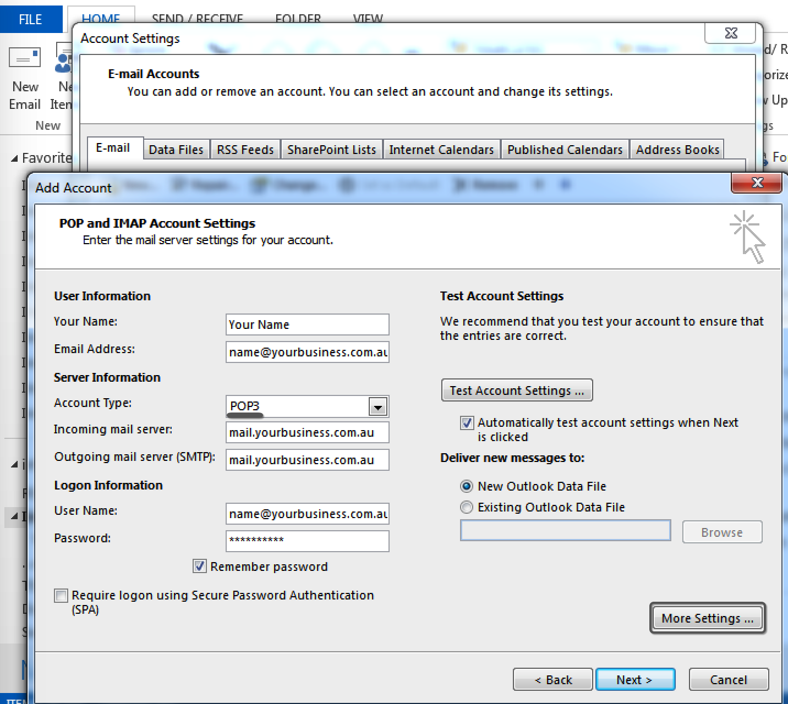Open the SEND / RECEIVE ribbon tab
This screenshot has height=704, width=788.
click(x=197, y=19)
